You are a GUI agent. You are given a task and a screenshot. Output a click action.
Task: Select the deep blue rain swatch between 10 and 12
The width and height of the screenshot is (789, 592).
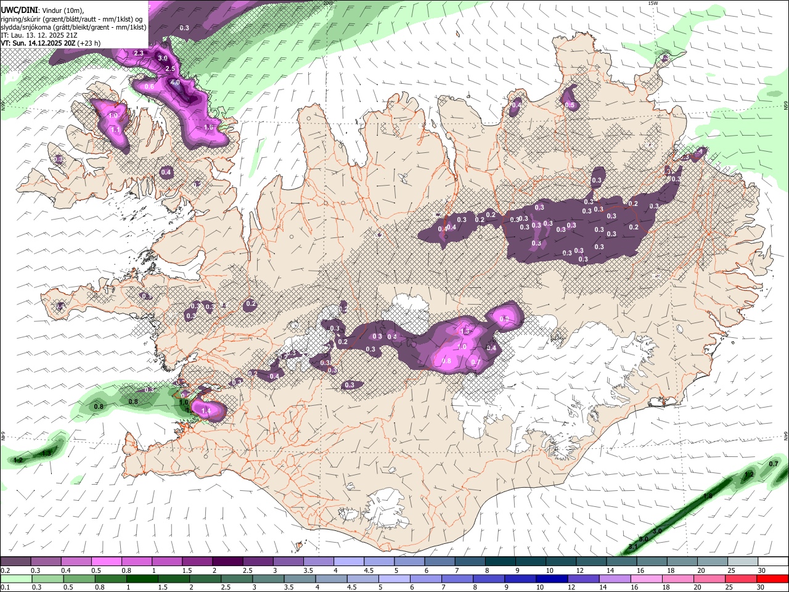point(552,578)
